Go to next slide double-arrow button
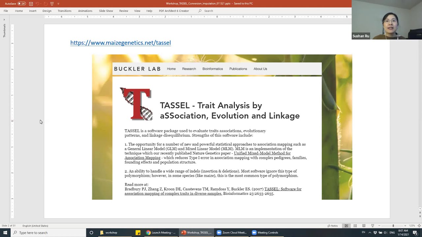The height and width of the screenshot is (237, 422). 420,216
